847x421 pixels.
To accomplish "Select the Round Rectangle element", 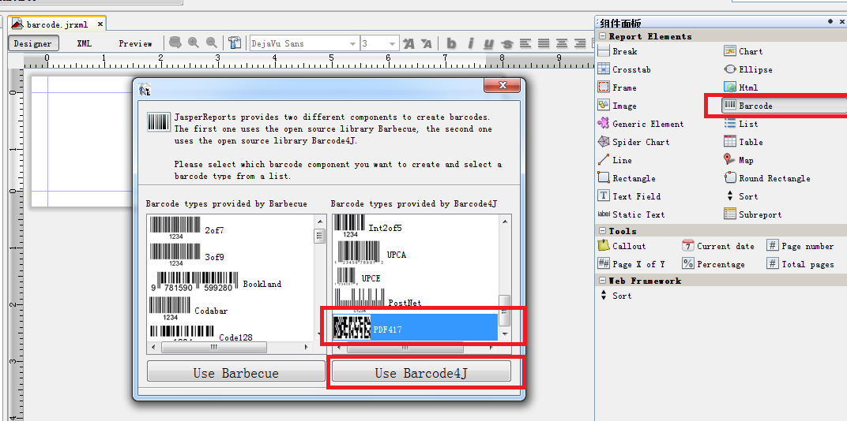I will click(767, 178).
